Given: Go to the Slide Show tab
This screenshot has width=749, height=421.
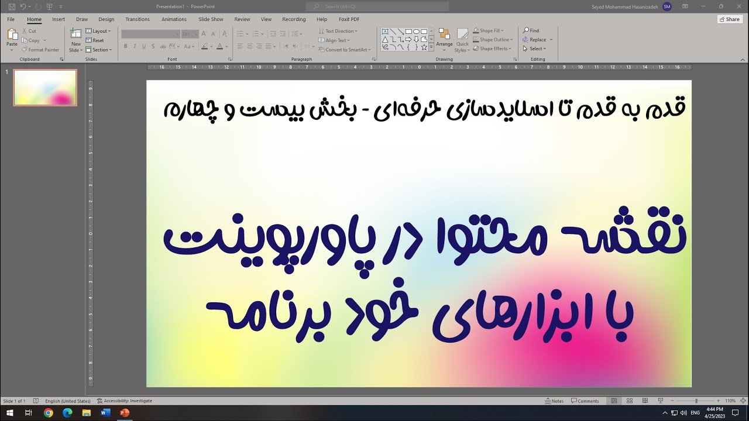Looking at the screenshot, I should pyautogui.click(x=211, y=19).
